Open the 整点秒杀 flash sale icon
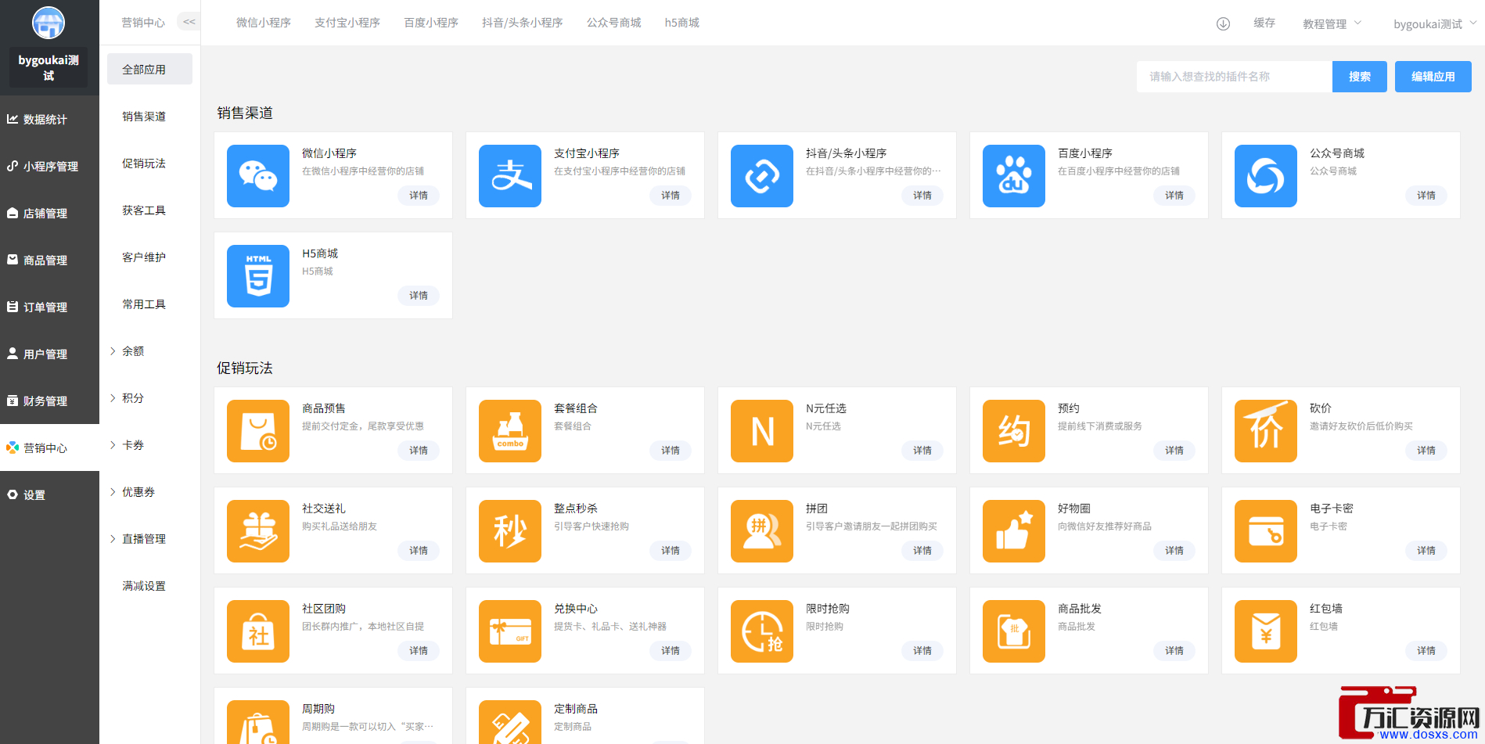This screenshot has width=1485, height=744. [510, 531]
